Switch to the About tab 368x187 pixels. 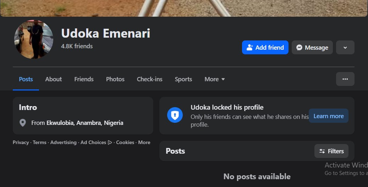(x=54, y=79)
